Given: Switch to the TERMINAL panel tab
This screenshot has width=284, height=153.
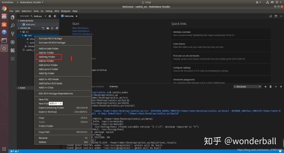Looking at the screenshot, I should tap(113, 86).
